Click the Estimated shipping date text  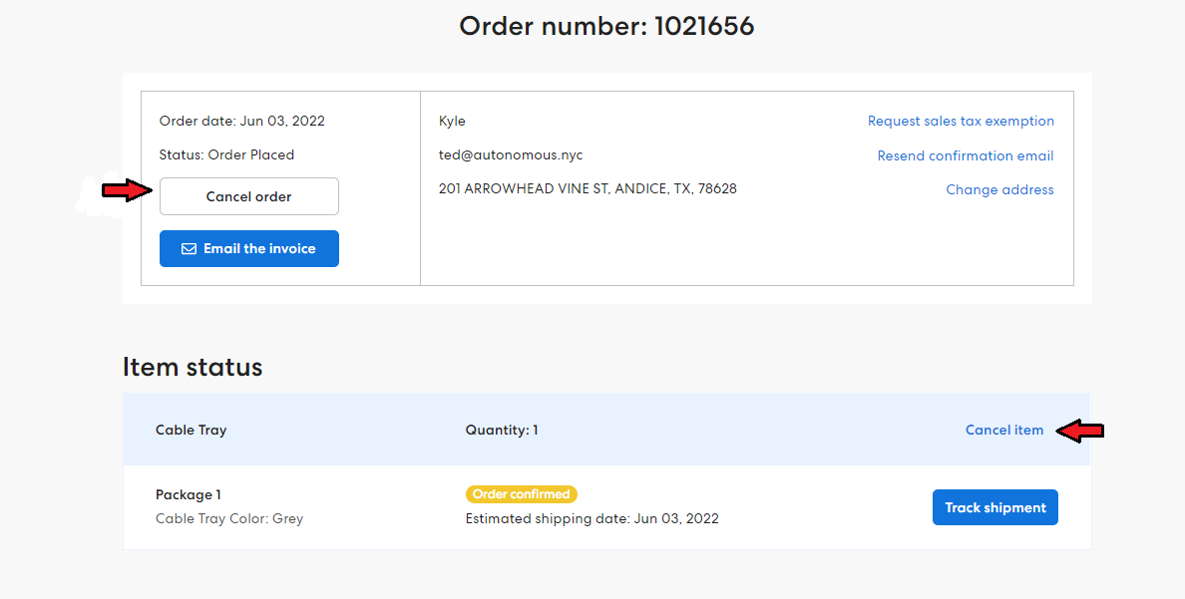click(592, 518)
